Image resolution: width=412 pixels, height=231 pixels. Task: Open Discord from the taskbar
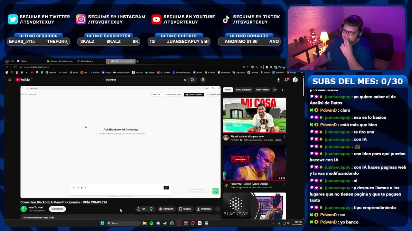click(x=158, y=223)
